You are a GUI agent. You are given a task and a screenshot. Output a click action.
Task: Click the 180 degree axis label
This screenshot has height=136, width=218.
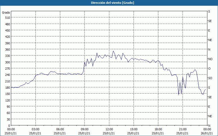coord(8,88)
